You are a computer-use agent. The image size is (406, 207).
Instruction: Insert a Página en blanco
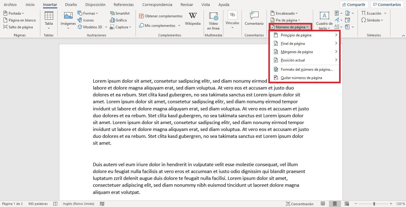pos(20,20)
